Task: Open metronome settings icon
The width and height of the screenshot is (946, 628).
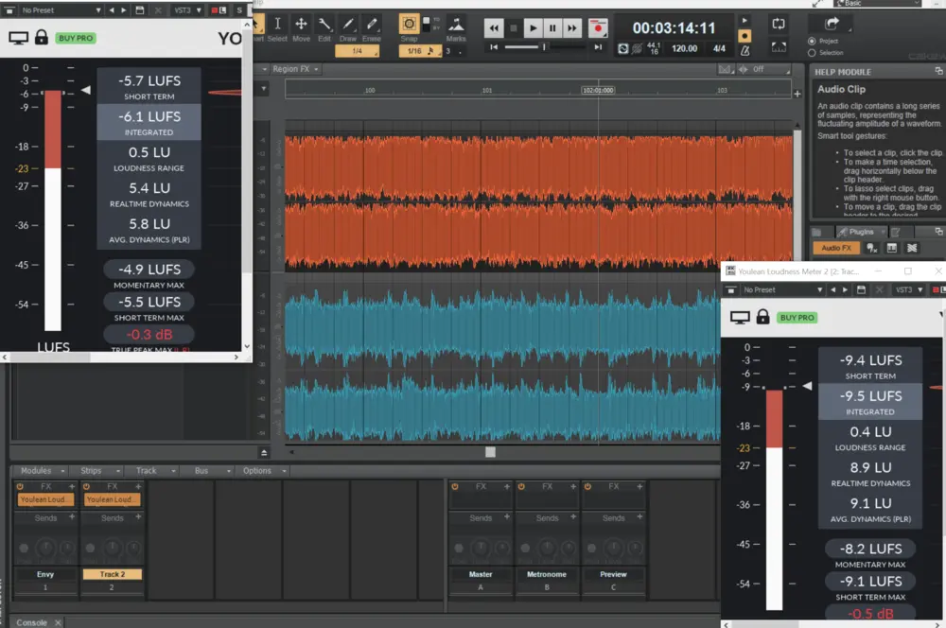Action: click(745, 51)
